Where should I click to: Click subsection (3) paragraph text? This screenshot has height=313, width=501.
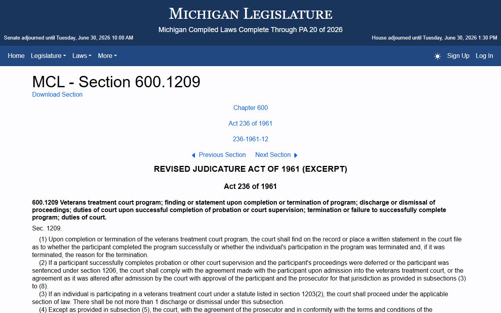tap(240, 298)
